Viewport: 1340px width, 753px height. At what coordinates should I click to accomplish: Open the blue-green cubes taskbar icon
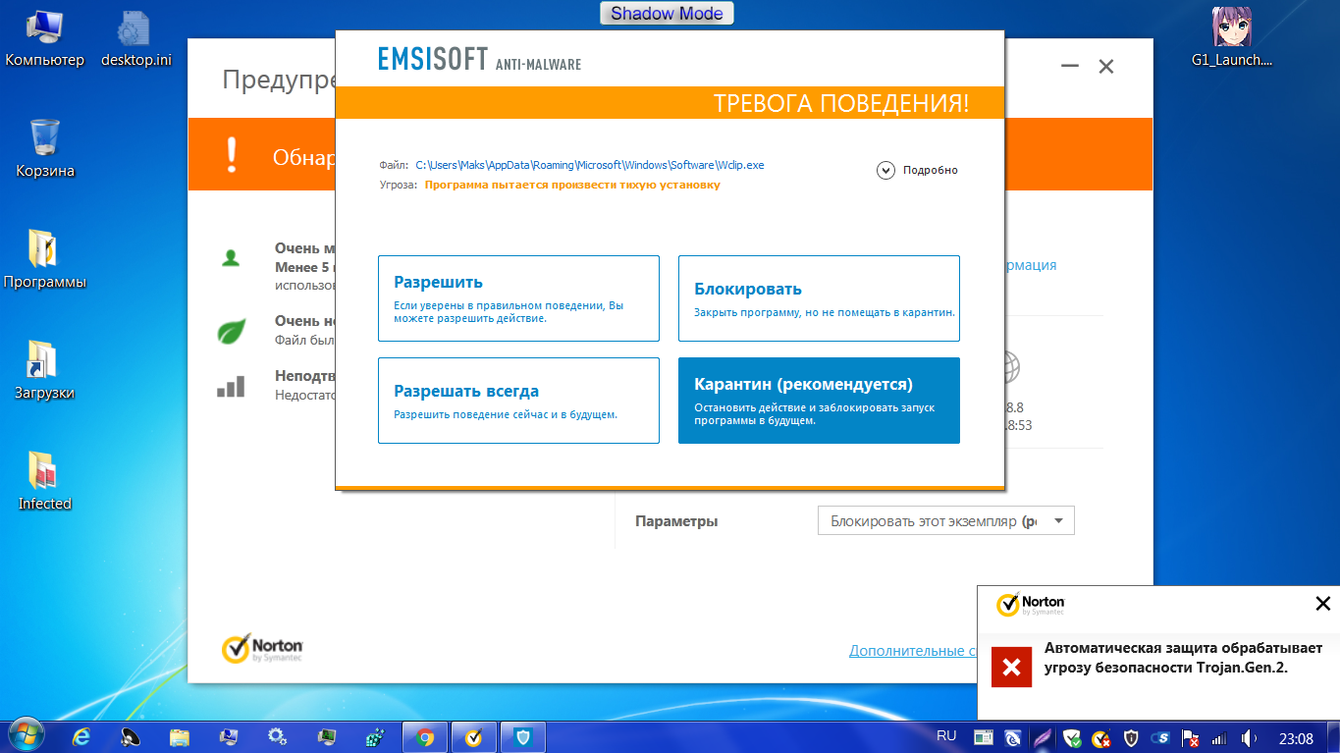[x=375, y=737]
